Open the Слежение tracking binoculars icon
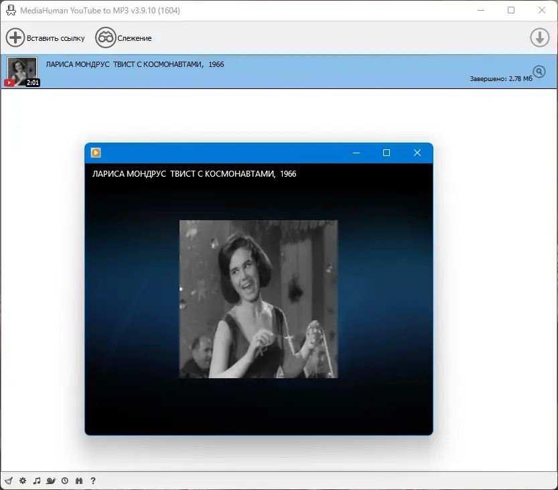The width and height of the screenshot is (558, 490). point(105,37)
